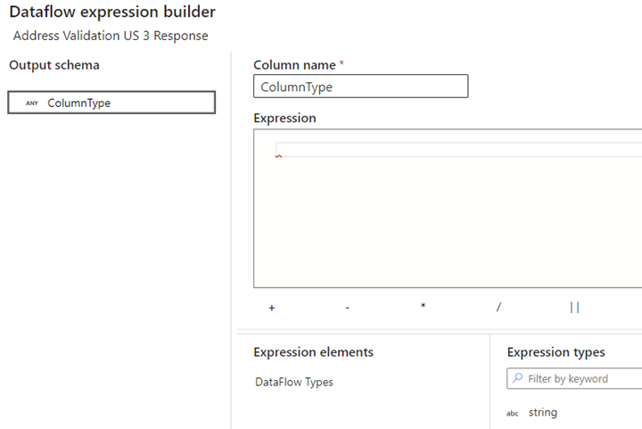
Task: Click the plus operator button
Action: (x=272, y=308)
